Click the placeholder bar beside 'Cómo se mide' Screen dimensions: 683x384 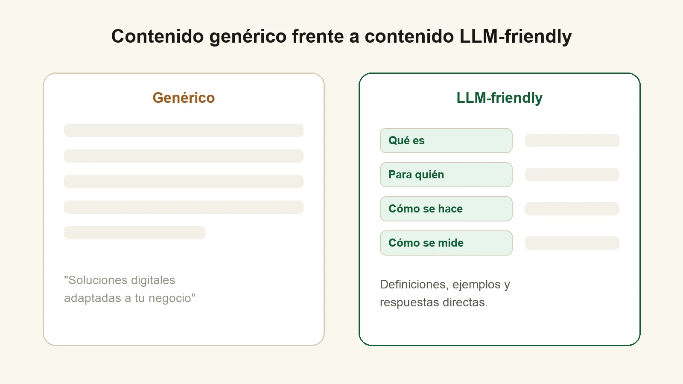[x=572, y=243]
